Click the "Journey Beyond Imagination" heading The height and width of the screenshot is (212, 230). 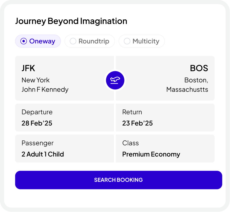[x=71, y=21]
